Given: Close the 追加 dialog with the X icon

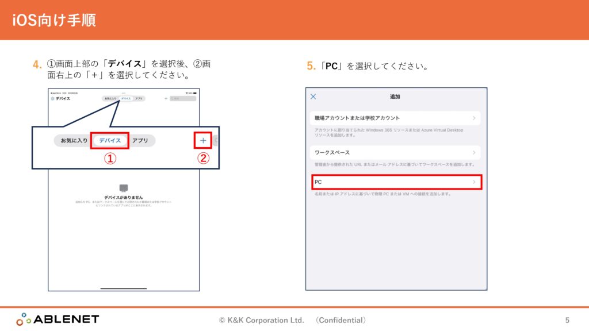Looking at the screenshot, I should coord(313,97).
